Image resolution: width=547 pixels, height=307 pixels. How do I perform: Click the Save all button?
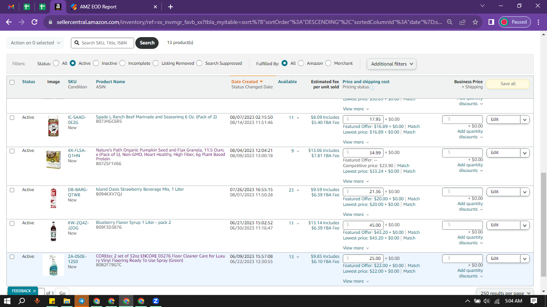tap(508, 84)
